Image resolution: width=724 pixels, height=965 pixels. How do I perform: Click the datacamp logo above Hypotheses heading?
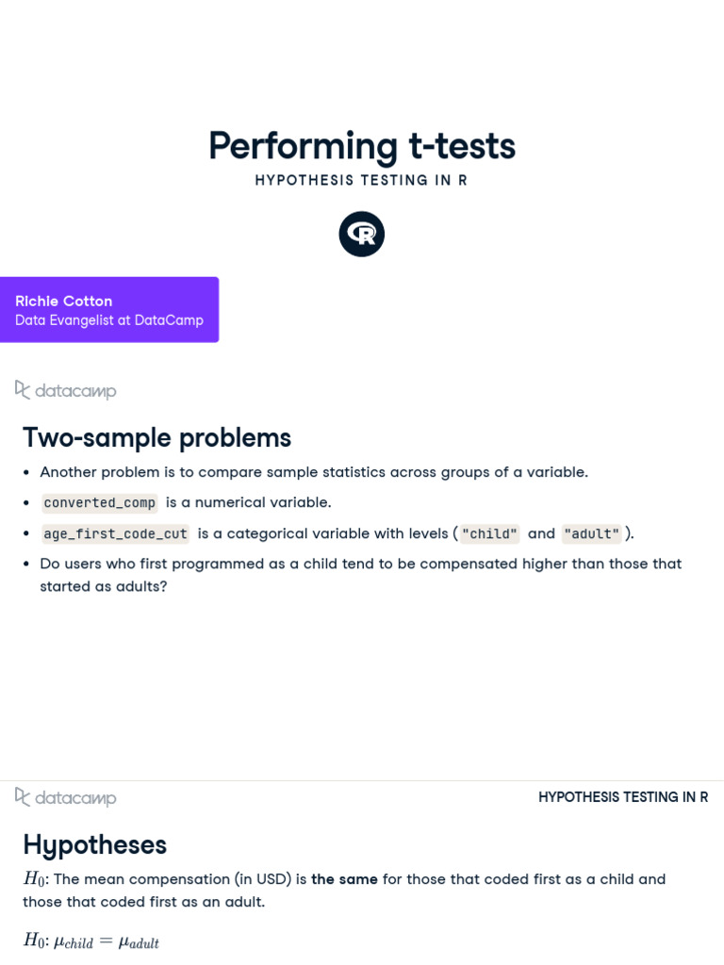[66, 797]
